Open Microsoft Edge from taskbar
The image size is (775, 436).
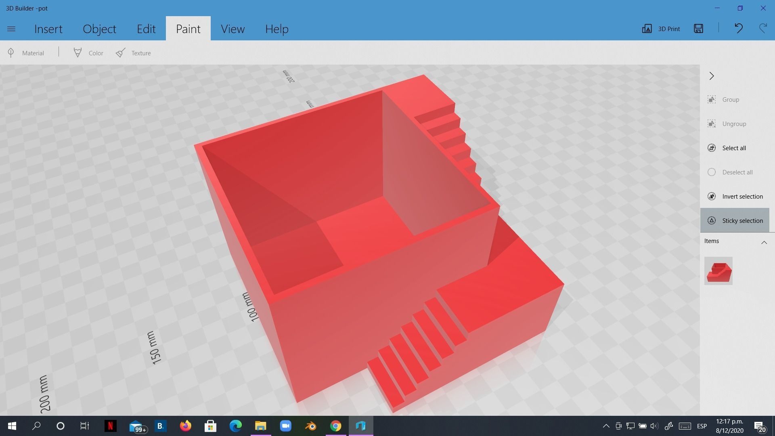tap(235, 426)
